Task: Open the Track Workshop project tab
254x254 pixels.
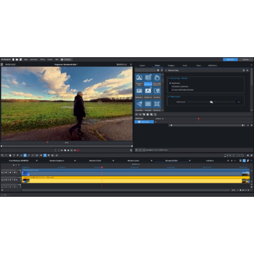Action: 18,161
